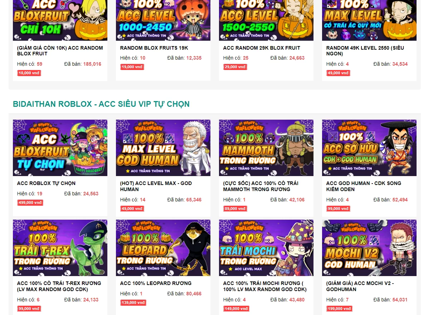Image resolution: width=428 pixels, height=315 pixels.
Task: Select the Mammoth Trong Rương banner
Action: point(266,148)
